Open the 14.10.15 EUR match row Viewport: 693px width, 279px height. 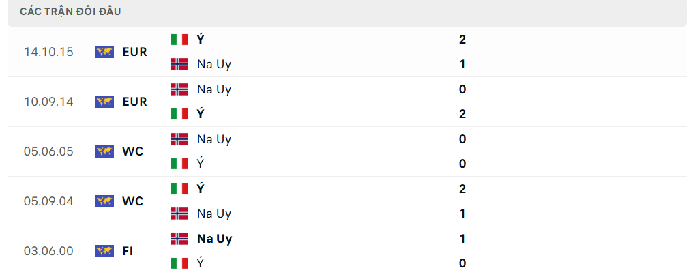pyautogui.click(x=346, y=52)
